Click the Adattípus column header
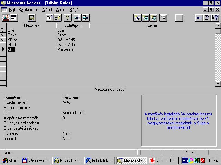The height and width of the screenshot is (165, 221). coord(73,25)
